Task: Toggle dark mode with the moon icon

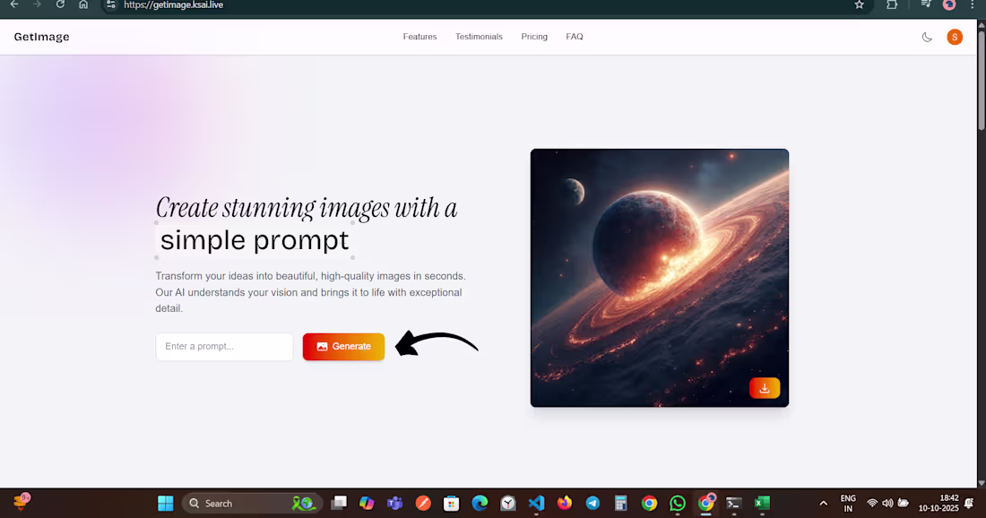Action: 927,37
